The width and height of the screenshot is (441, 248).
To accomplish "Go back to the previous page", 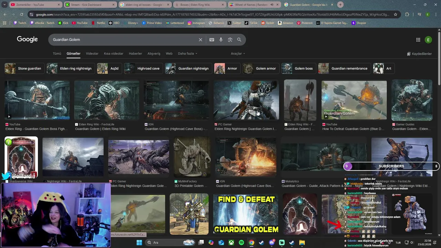I will click(5, 14).
